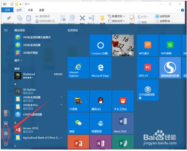Click 粘贴快捷方式 in Explorer ribbon
This screenshot has height=151, width=187.
click(x=45, y=21)
